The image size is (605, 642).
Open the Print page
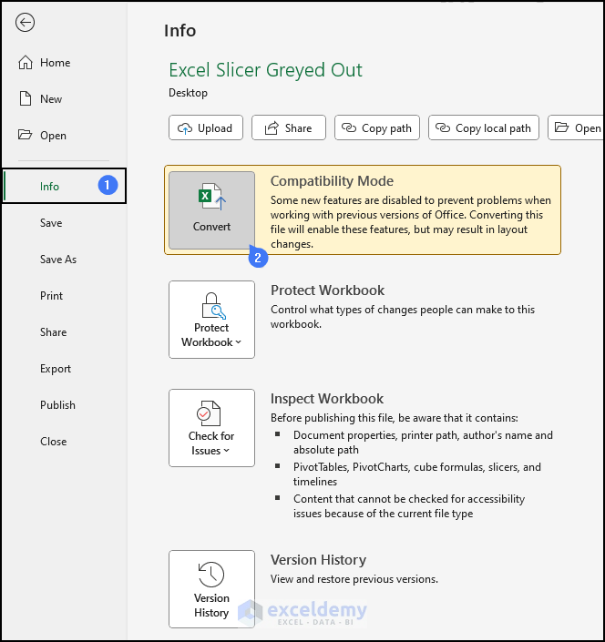coord(52,296)
